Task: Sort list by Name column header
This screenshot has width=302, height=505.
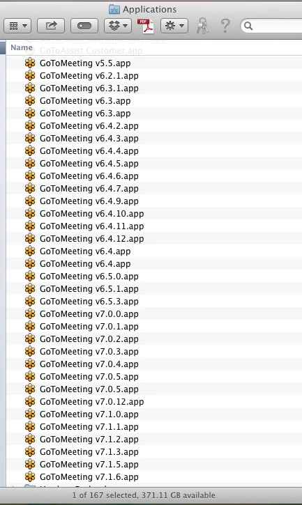Action: [x=22, y=47]
